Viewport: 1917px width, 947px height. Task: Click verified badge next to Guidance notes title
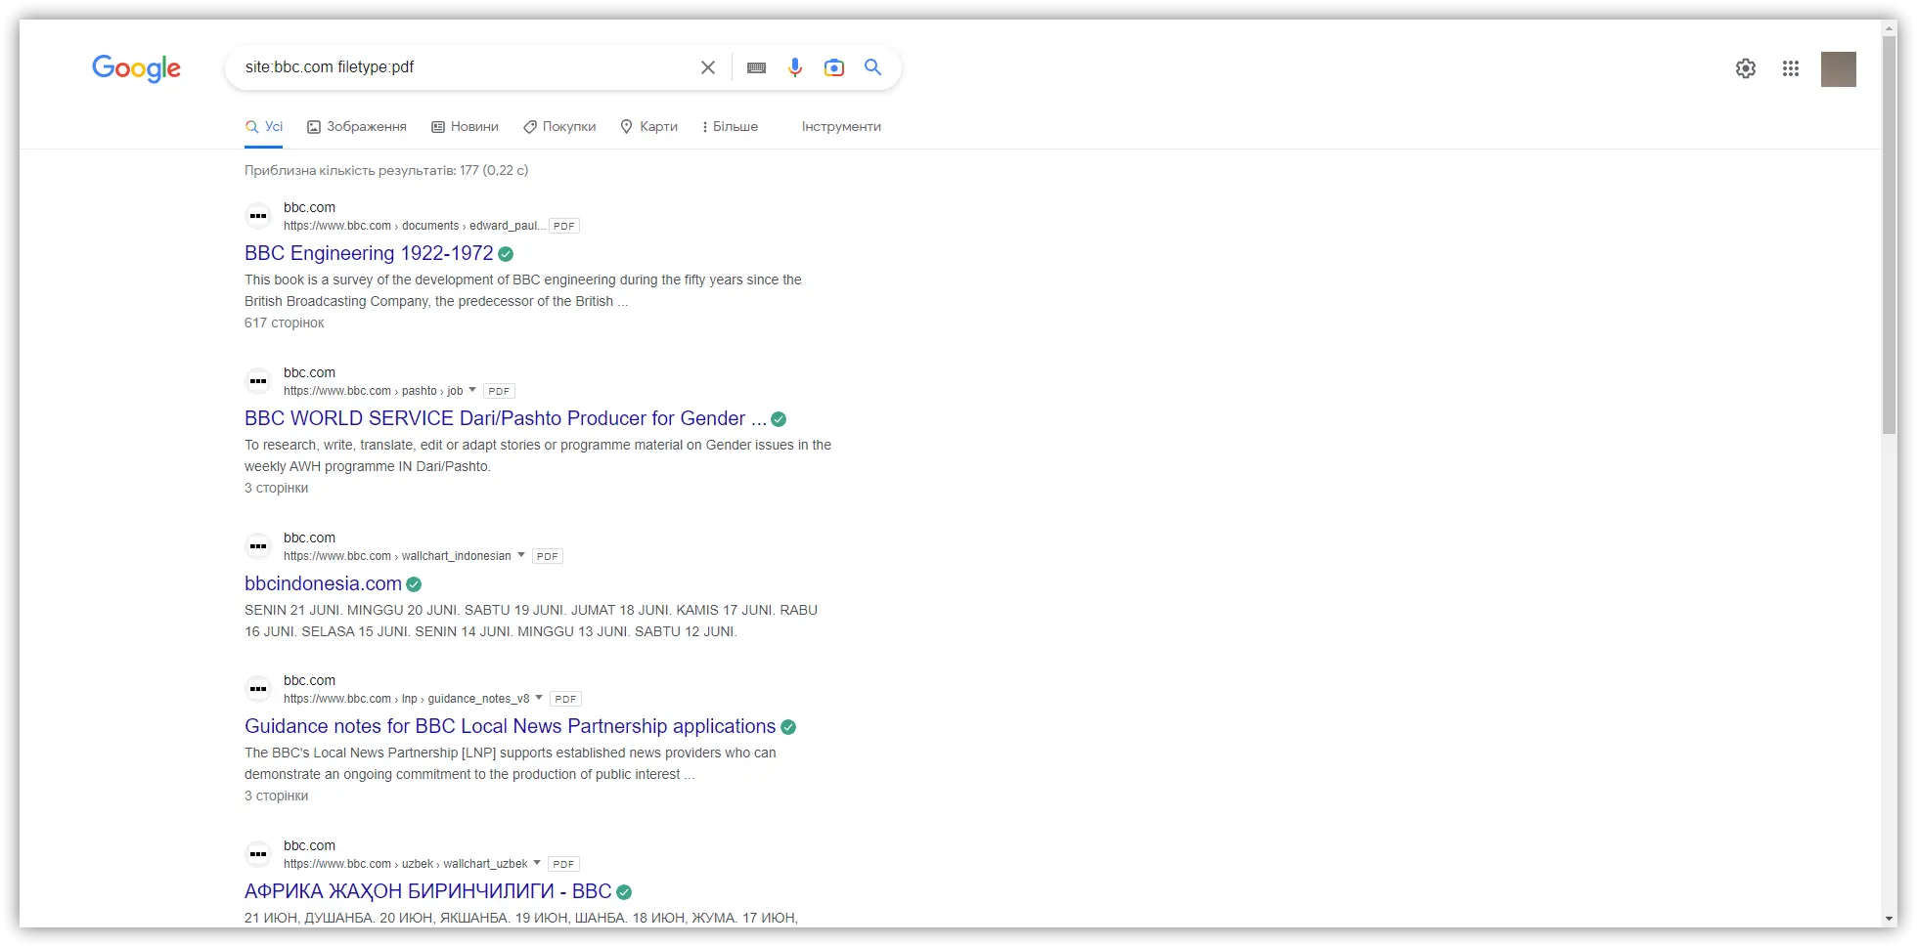coord(788,727)
